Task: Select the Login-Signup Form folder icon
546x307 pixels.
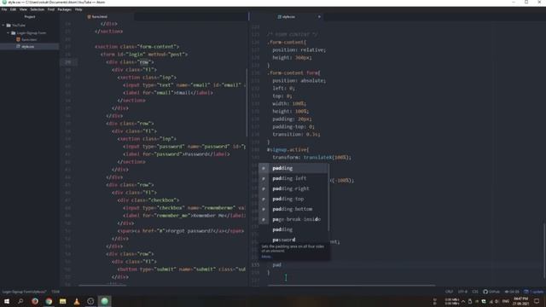Action: [x=14, y=32]
